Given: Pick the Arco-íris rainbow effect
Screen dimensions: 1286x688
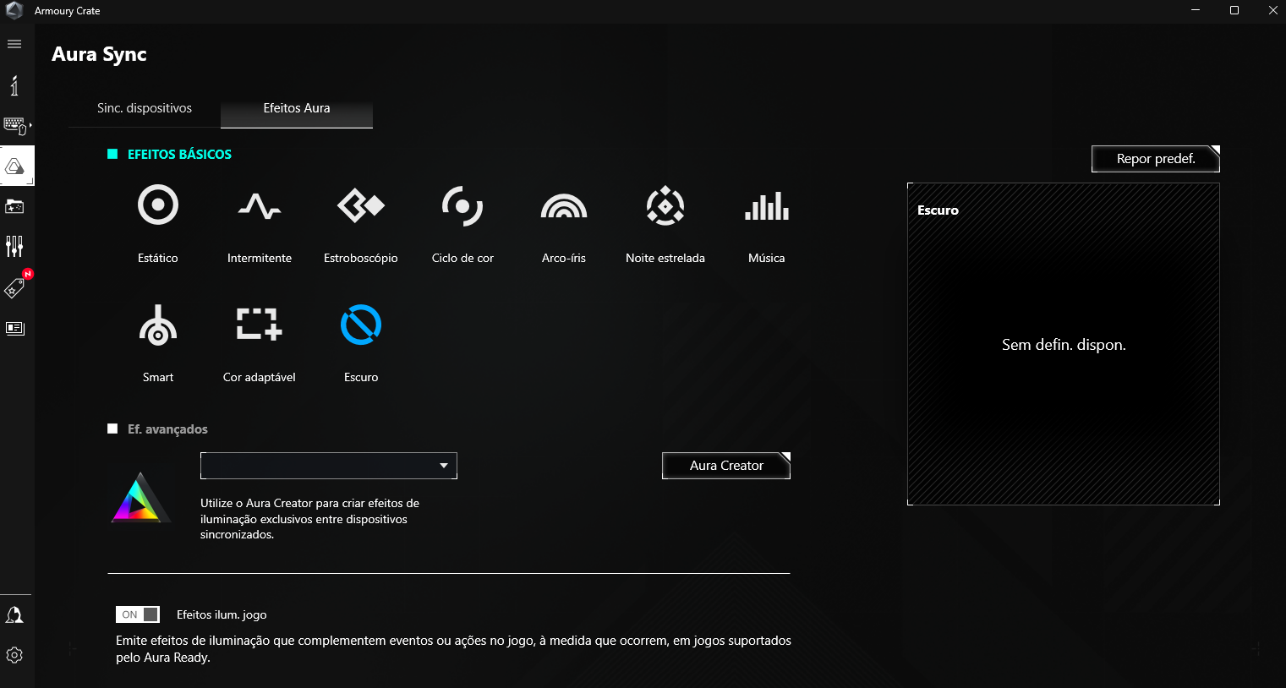Looking at the screenshot, I should 564,205.
